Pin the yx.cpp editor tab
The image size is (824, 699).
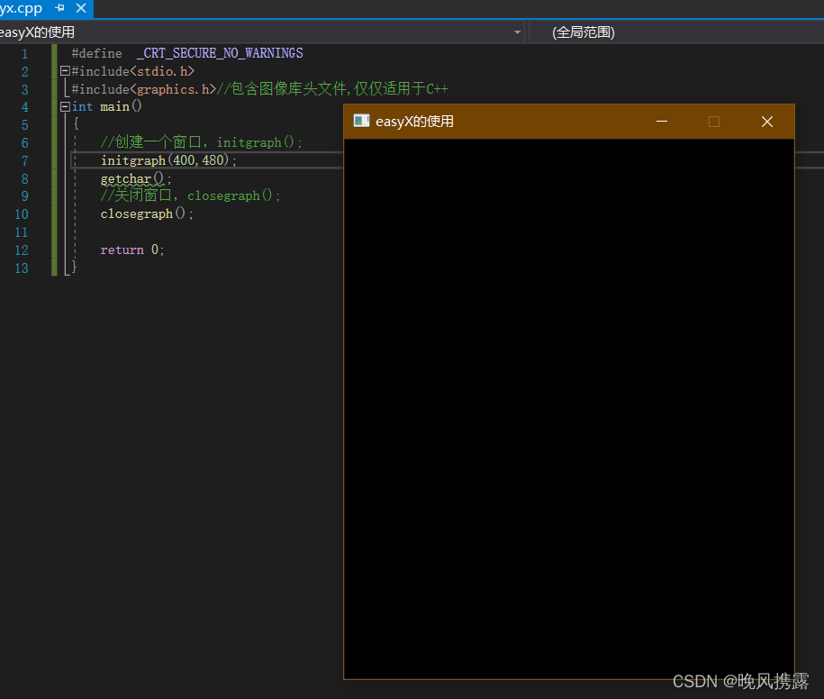coord(60,8)
